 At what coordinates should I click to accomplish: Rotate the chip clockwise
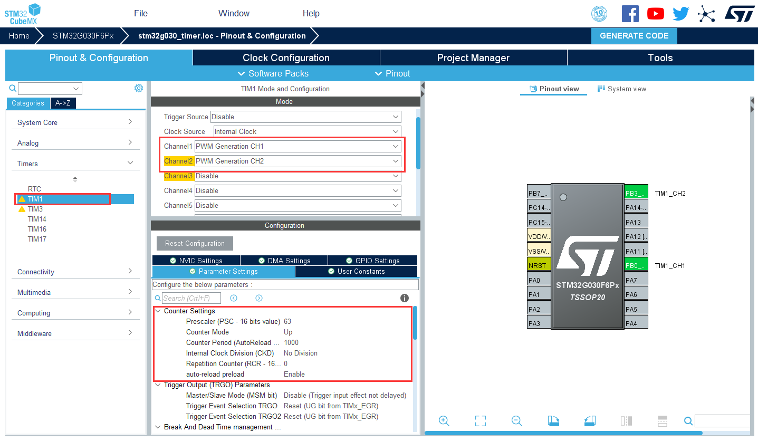click(x=553, y=420)
